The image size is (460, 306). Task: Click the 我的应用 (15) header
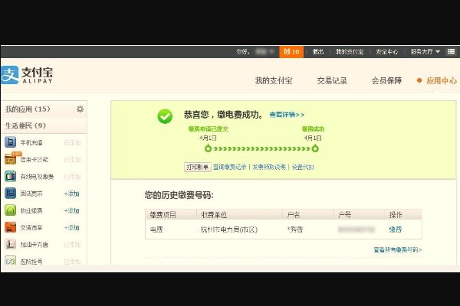(x=28, y=109)
